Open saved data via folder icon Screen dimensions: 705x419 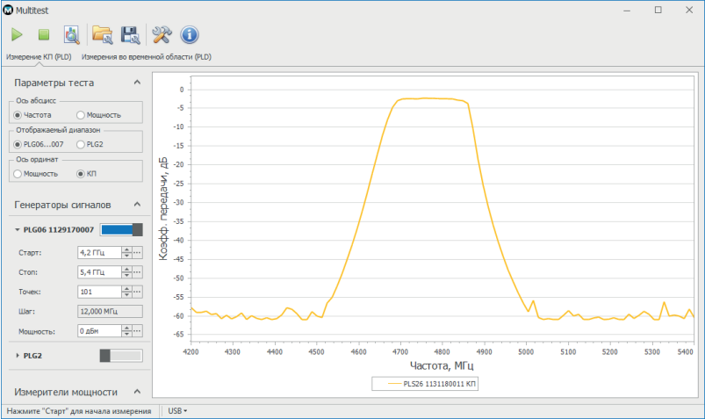[102, 34]
